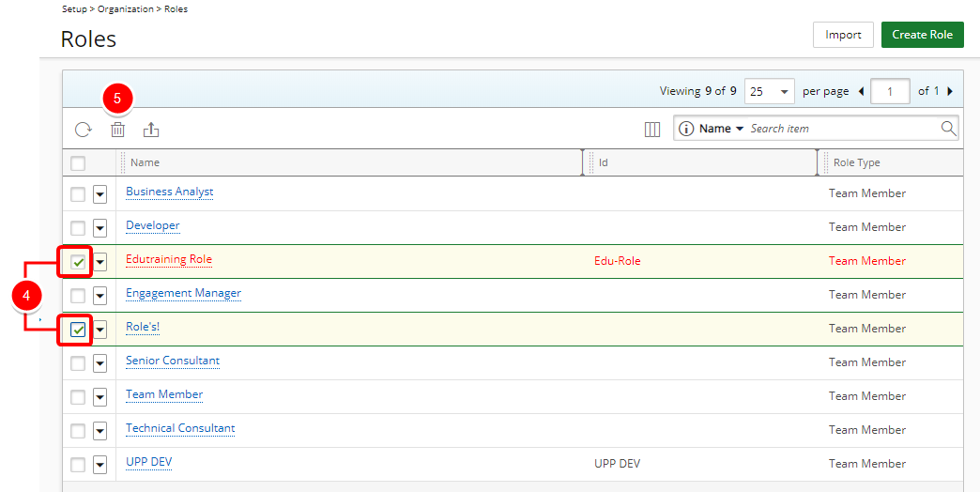The image size is (980, 492).
Task: Open Business Analyst row action dropdown
Action: pyautogui.click(x=100, y=194)
